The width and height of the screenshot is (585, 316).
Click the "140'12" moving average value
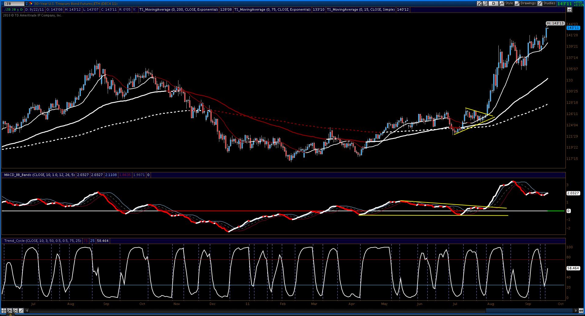pos(403,10)
